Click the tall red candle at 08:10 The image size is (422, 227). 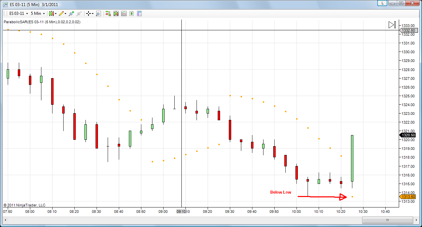52,91
